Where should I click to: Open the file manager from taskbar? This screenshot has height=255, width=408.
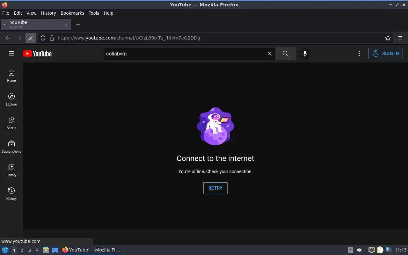pyautogui.click(x=46, y=250)
